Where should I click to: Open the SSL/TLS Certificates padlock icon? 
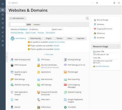pos(39,65)
